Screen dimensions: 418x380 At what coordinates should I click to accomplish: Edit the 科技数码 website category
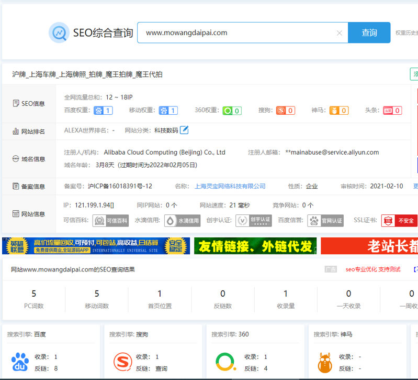click(x=184, y=130)
